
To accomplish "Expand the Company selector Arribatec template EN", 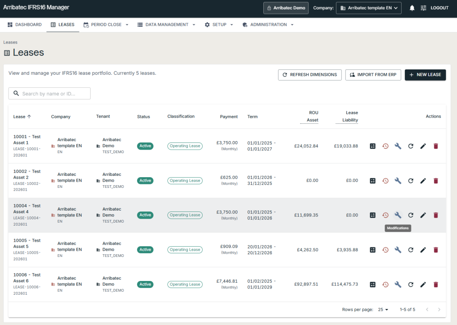I will [369, 8].
